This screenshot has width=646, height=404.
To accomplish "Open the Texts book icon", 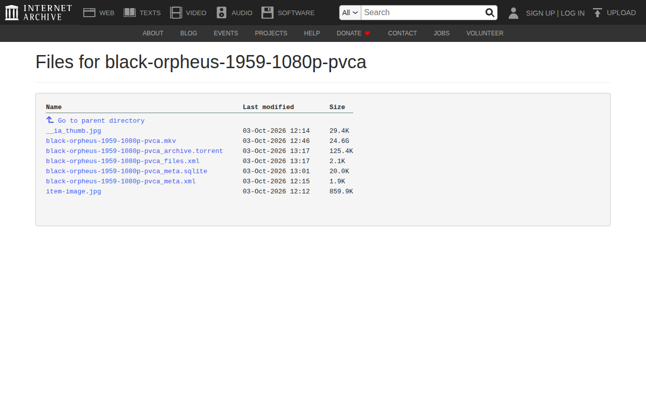I will (x=130, y=13).
